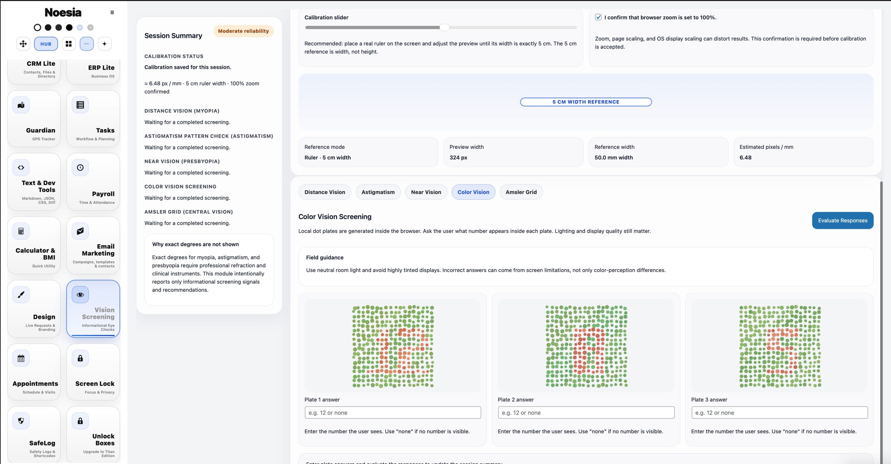Select the first hollow circle theme dot

click(37, 27)
